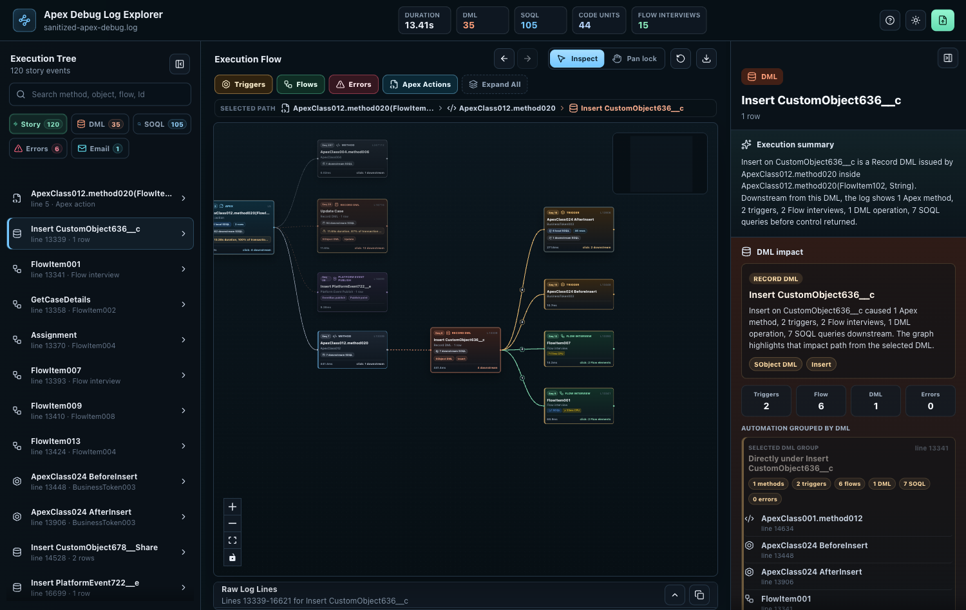Open the help question-mark icon
Viewport: 966px width, 610px height.
click(x=890, y=21)
